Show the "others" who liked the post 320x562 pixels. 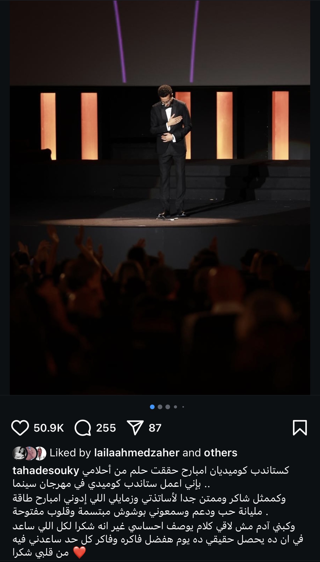[221, 453]
